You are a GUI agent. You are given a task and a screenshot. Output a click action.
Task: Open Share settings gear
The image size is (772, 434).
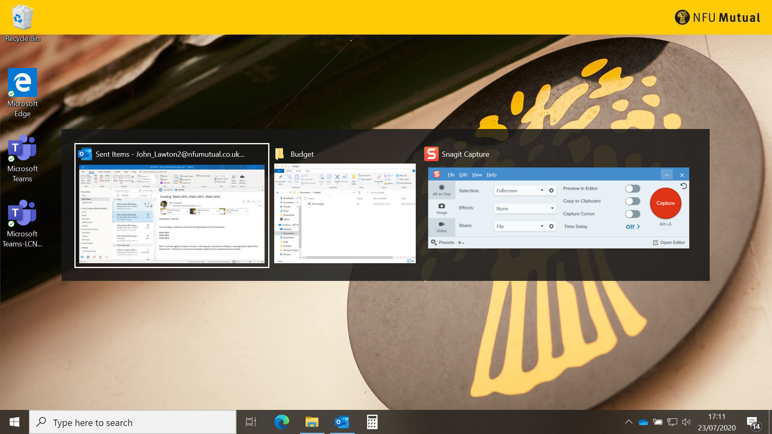[x=551, y=226]
